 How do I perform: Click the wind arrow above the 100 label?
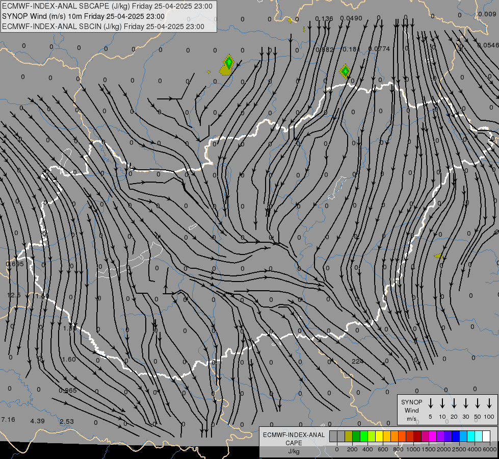489,403
